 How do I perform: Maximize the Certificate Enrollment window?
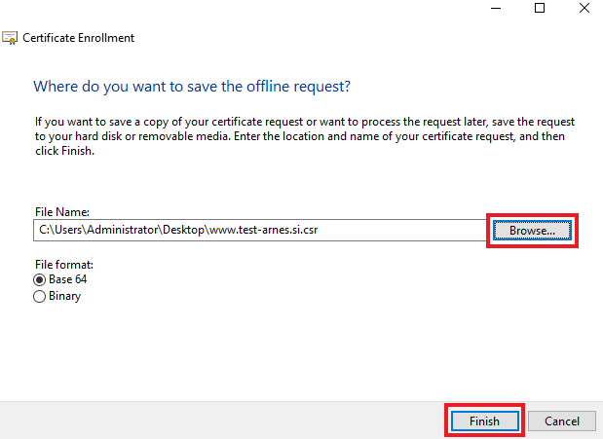pos(540,8)
